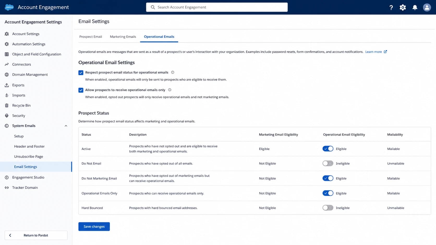Open Domain Management page
The width and height of the screenshot is (436, 245).
click(x=30, y=74)
